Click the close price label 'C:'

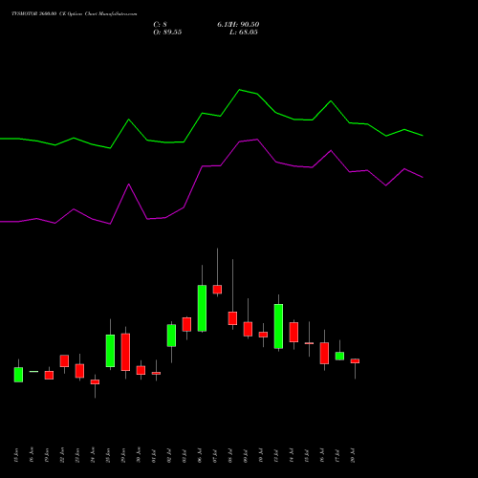click(x=157, y=25)
